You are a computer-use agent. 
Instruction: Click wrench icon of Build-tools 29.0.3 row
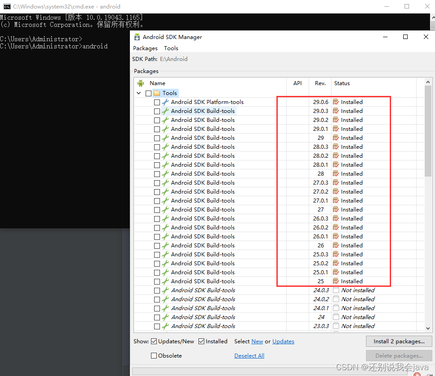tap(165, 111)
